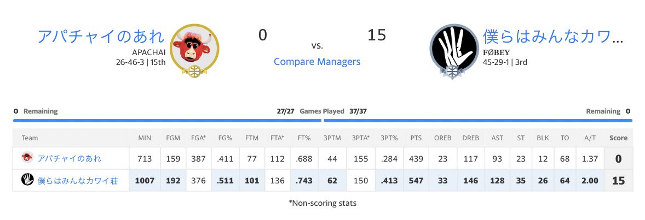Click the Score column header
Image resolution: width=645 pixels, height=220 pixels.
click(618, 138)
